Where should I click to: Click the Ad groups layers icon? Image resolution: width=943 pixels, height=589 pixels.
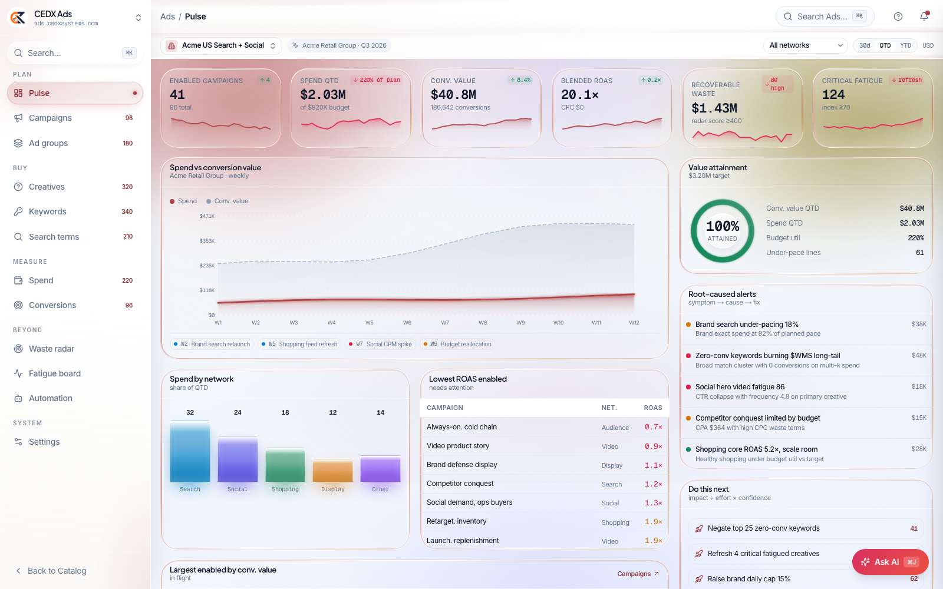(x=18, y=143)
